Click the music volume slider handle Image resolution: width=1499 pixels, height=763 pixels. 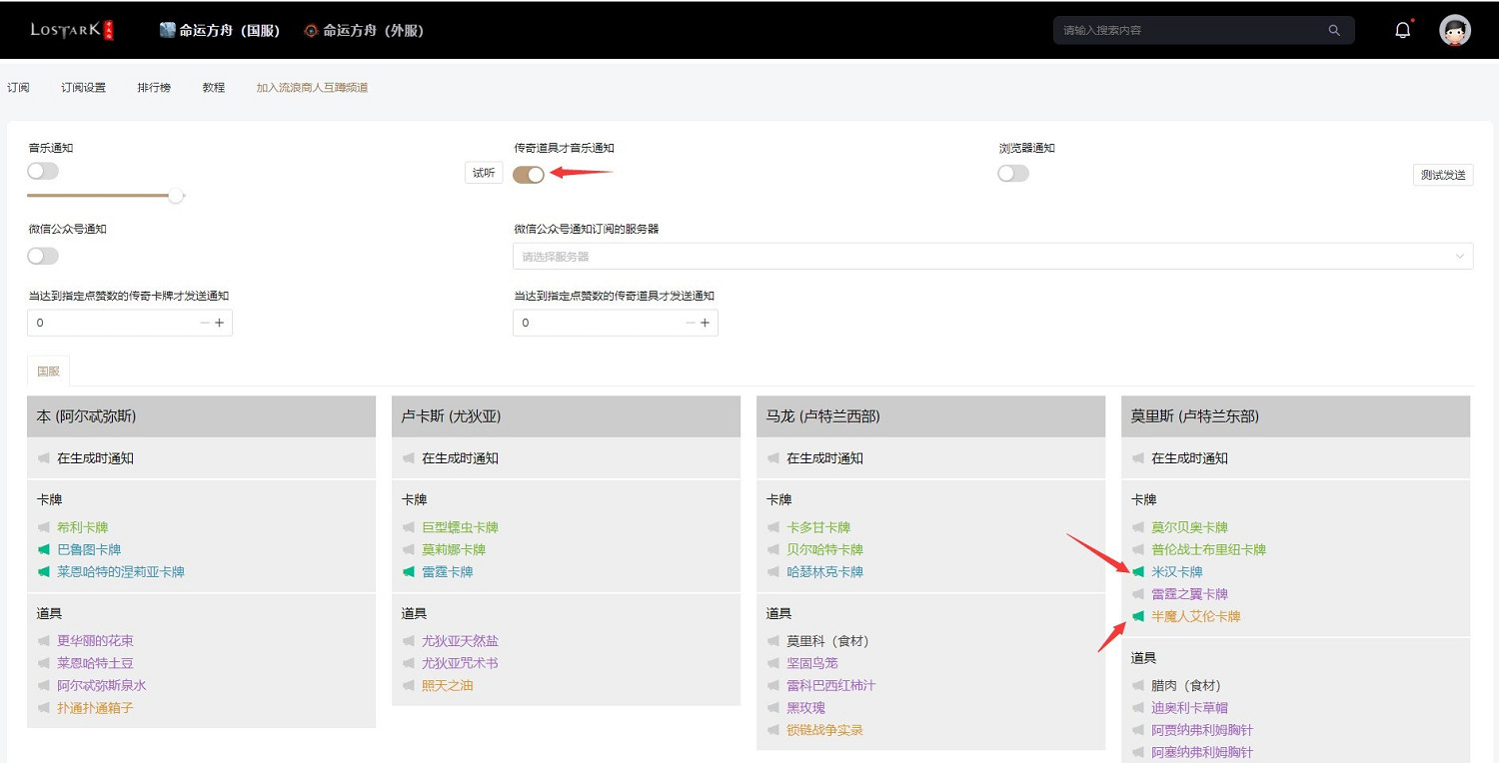coord(176,196)
